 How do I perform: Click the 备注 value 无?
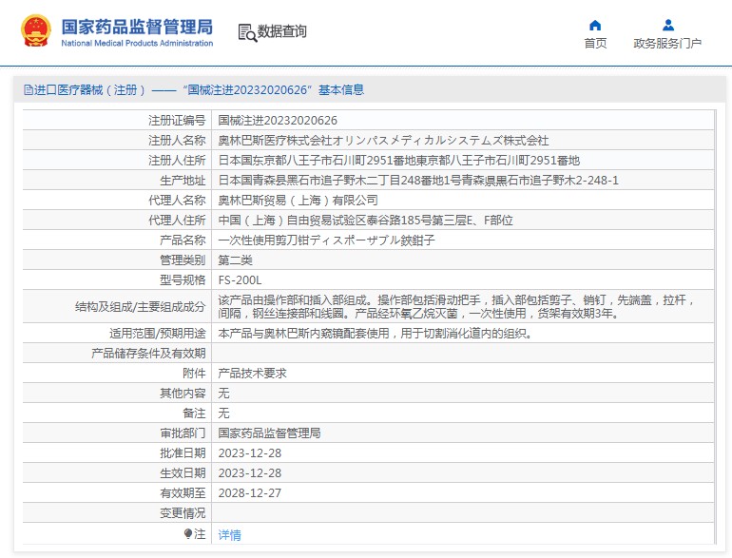(223, 414)
